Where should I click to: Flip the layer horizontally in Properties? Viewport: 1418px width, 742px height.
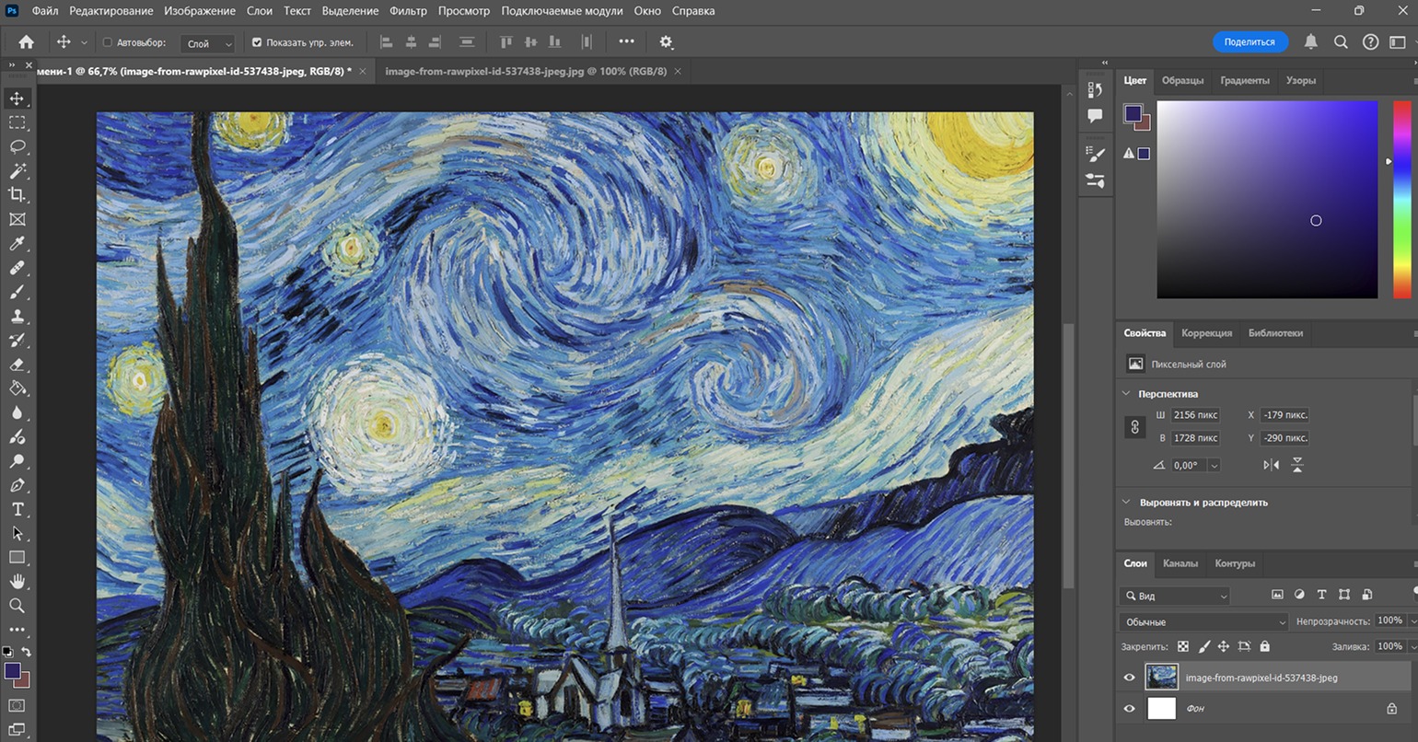pos(1271,465)
